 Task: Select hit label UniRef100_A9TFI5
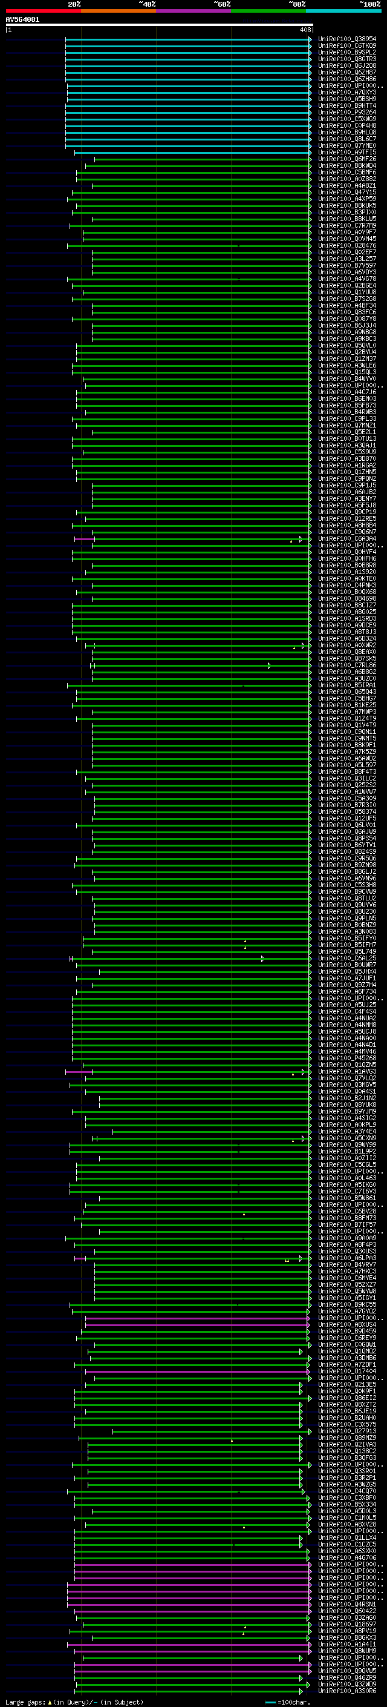(x=346, y=153)
